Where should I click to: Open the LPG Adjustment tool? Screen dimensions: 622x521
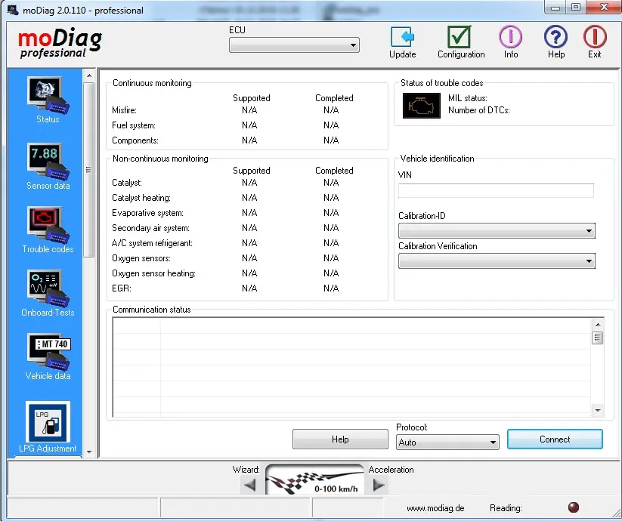coord(48,427)
